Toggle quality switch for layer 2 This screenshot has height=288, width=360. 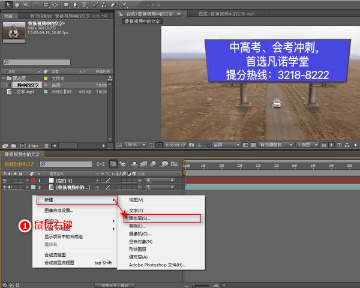[108, 187]
